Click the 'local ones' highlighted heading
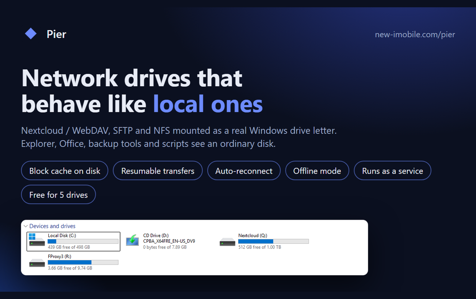476x299 pixels. [x=208, y=104]
